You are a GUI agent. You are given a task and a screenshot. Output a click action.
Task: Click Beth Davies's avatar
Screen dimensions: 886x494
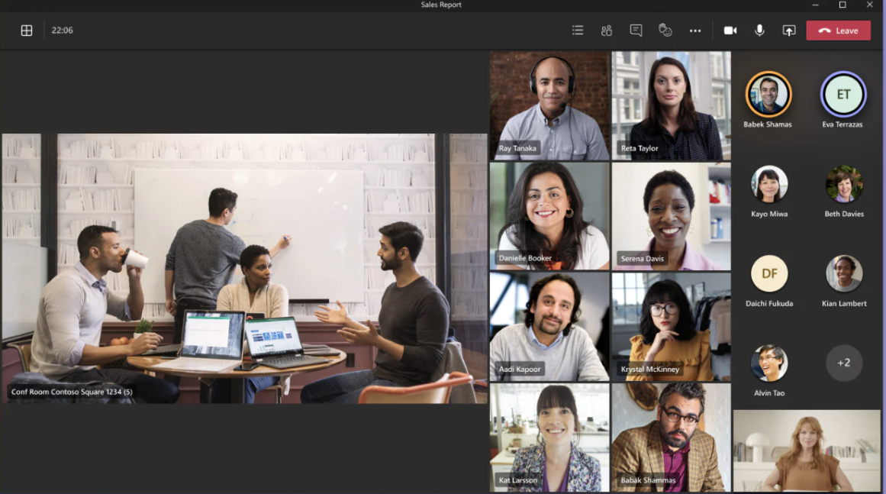[843, 184]
